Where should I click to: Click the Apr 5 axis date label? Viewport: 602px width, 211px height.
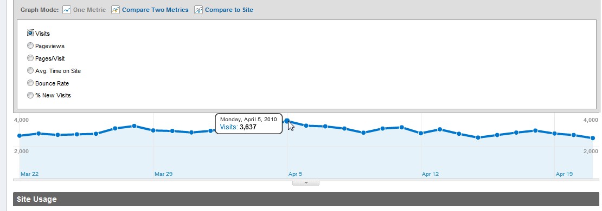click(x=295, y=174)
